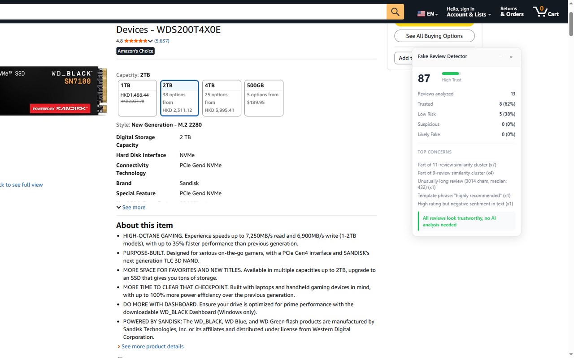The image size is (574, 358).
Task: Select the 4TB capacity option
Action: [x=222, y=98]
